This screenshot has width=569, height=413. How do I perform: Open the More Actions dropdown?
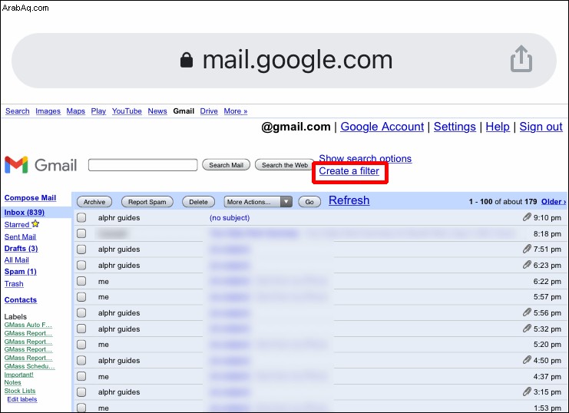[258, 202]
